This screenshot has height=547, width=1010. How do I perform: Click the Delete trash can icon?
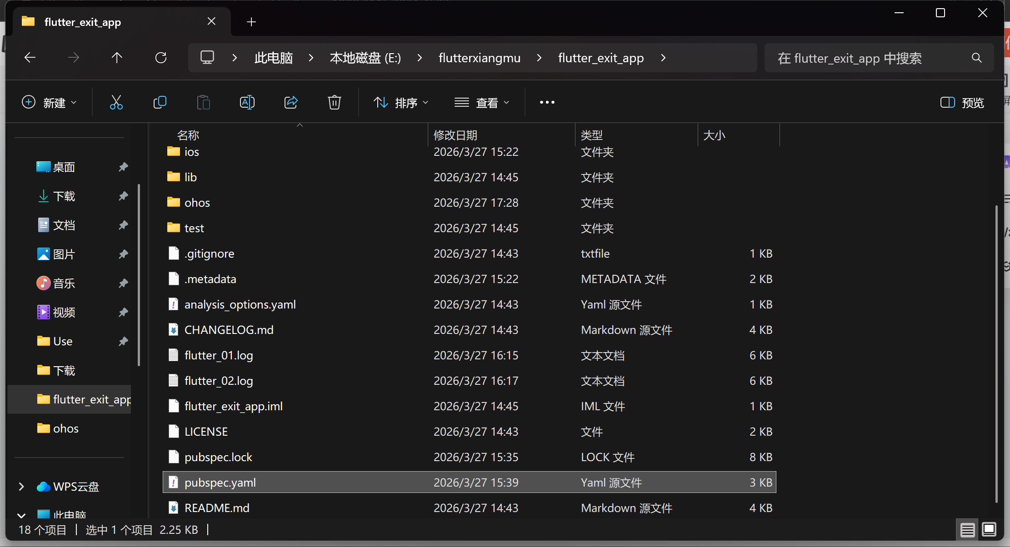[x=335, y=103]
